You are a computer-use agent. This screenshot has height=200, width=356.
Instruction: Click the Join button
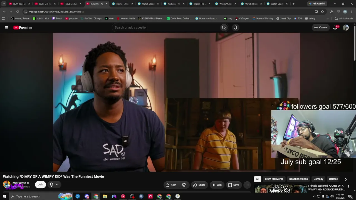[x=41, y=185]
